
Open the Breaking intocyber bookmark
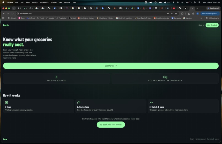tap(162, 18)
